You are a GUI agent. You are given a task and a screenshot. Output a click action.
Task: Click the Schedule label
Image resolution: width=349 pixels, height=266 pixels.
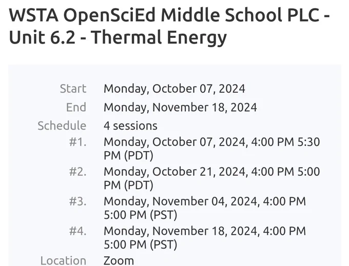[x=62, y=126]
